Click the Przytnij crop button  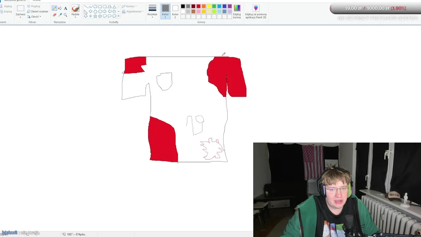click(x=34, y=6)
